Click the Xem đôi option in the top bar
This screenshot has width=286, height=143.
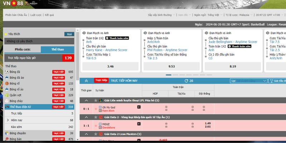point(184,15)
